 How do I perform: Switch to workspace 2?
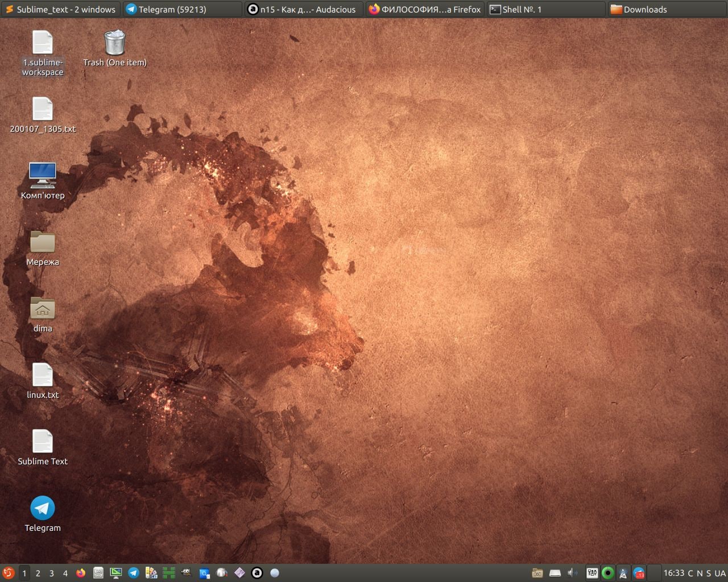[x=38, y=573]
